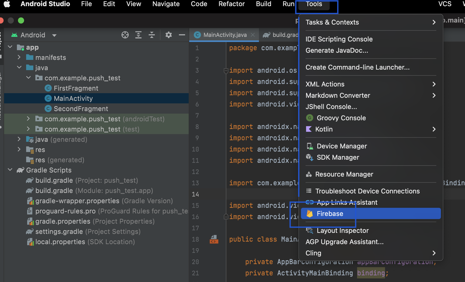Click the MainActivity.java tab class icon
The height and width of the screenshot is (282, 465).
click(197, 35)
